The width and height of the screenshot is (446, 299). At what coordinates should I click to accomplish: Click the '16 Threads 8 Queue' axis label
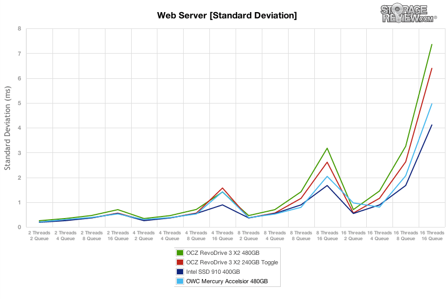coord(406,236)
